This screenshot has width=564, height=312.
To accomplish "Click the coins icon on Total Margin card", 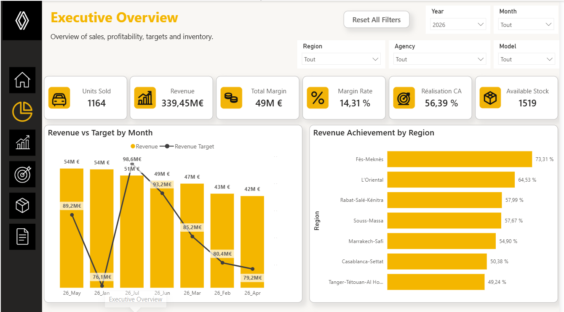I will click(x=231, y=98).
